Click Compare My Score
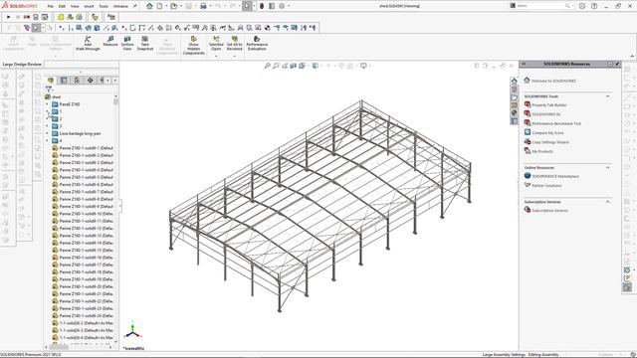Screen dimensions: 637x358 pyautogui.click(x=543, y=132)
